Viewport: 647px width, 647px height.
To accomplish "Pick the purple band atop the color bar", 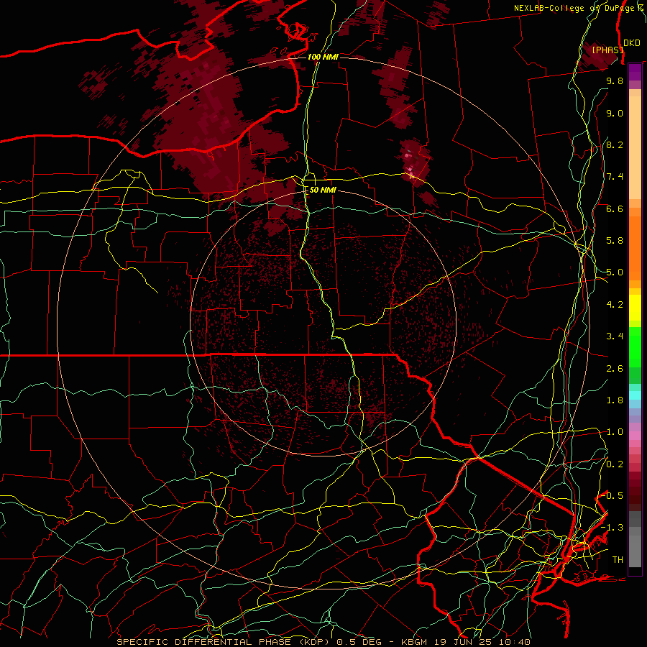I will coord(635,72).
